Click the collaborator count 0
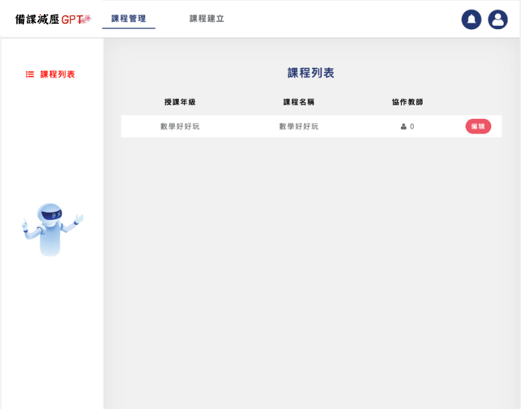The image size is (521, 409). point(412,126)
